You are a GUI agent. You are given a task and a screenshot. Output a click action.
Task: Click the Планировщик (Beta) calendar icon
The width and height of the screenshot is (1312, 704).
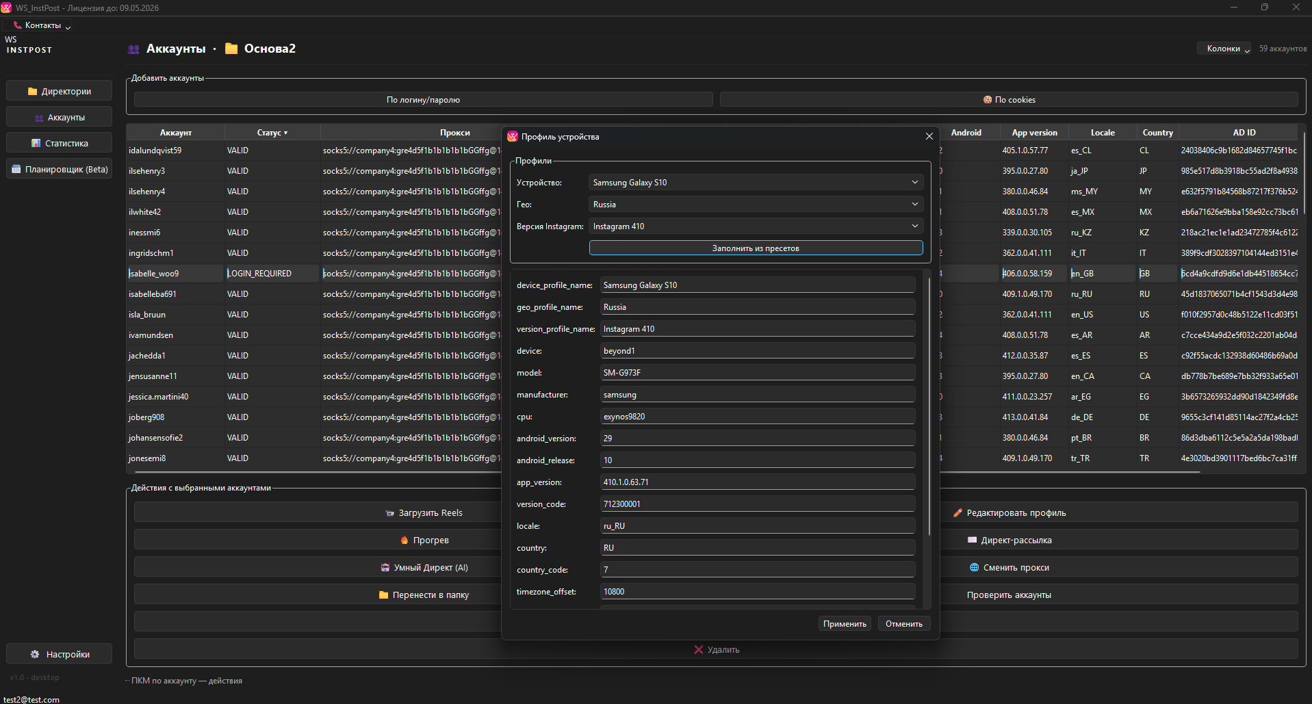(x=16, y=170)
